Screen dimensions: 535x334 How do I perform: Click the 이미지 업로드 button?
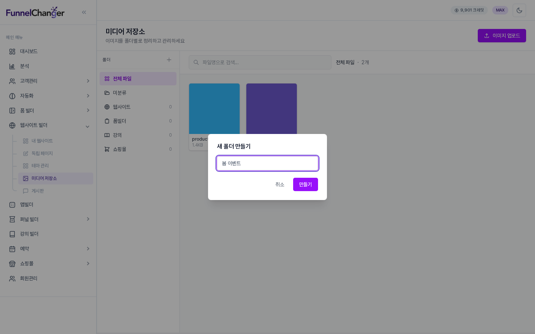point(502,36)
